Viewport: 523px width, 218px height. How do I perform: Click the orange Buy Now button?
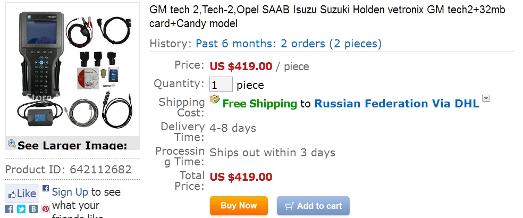238,206
